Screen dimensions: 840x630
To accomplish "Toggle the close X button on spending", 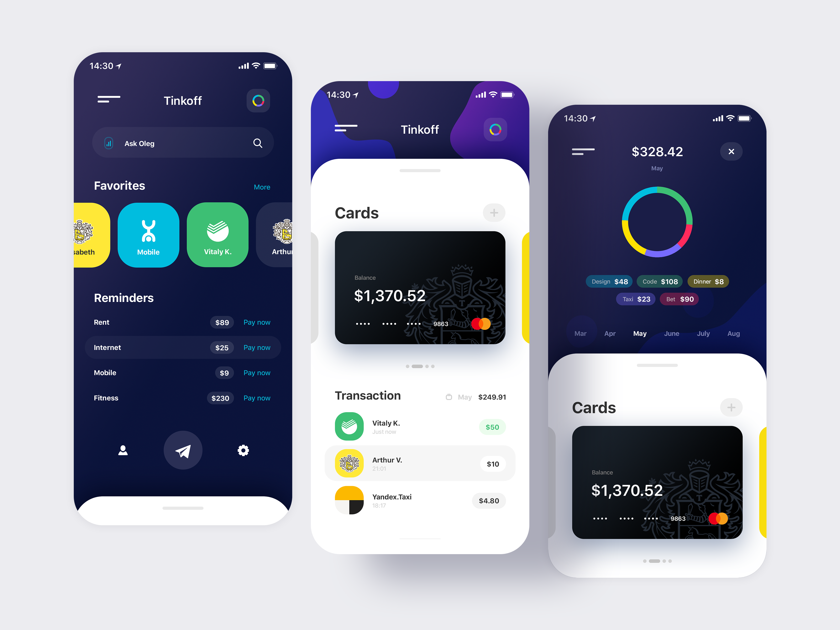I will pos(732,151).
